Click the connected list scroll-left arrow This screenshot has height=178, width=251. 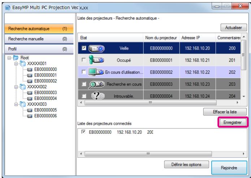pos(81,154)
